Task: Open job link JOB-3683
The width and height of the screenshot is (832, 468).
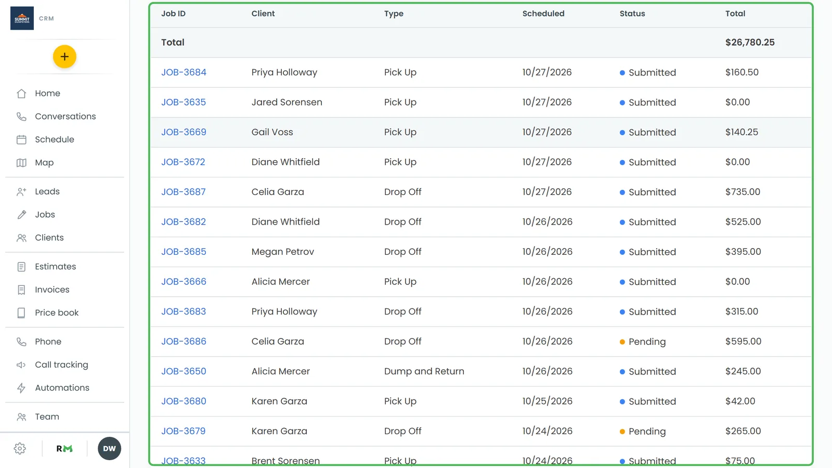Action: click(x=184, y=311)
